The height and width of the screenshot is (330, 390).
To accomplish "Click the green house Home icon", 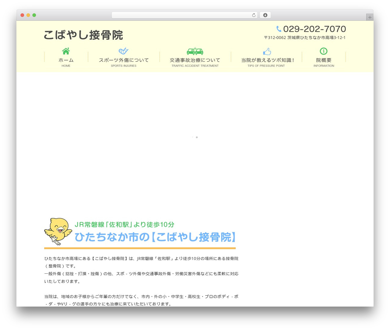I will point(66,51).
